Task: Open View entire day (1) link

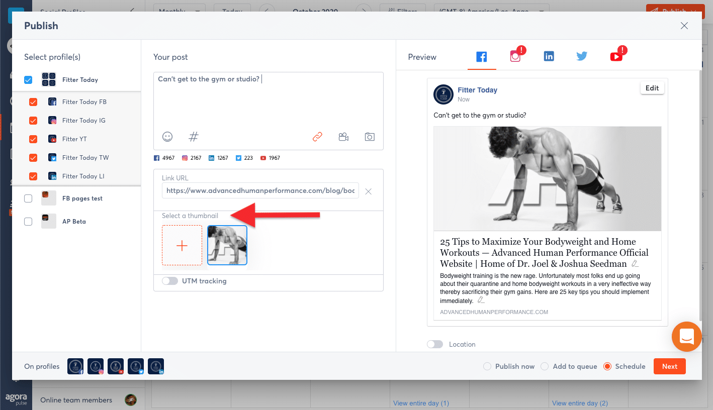Action: point(421,403)
